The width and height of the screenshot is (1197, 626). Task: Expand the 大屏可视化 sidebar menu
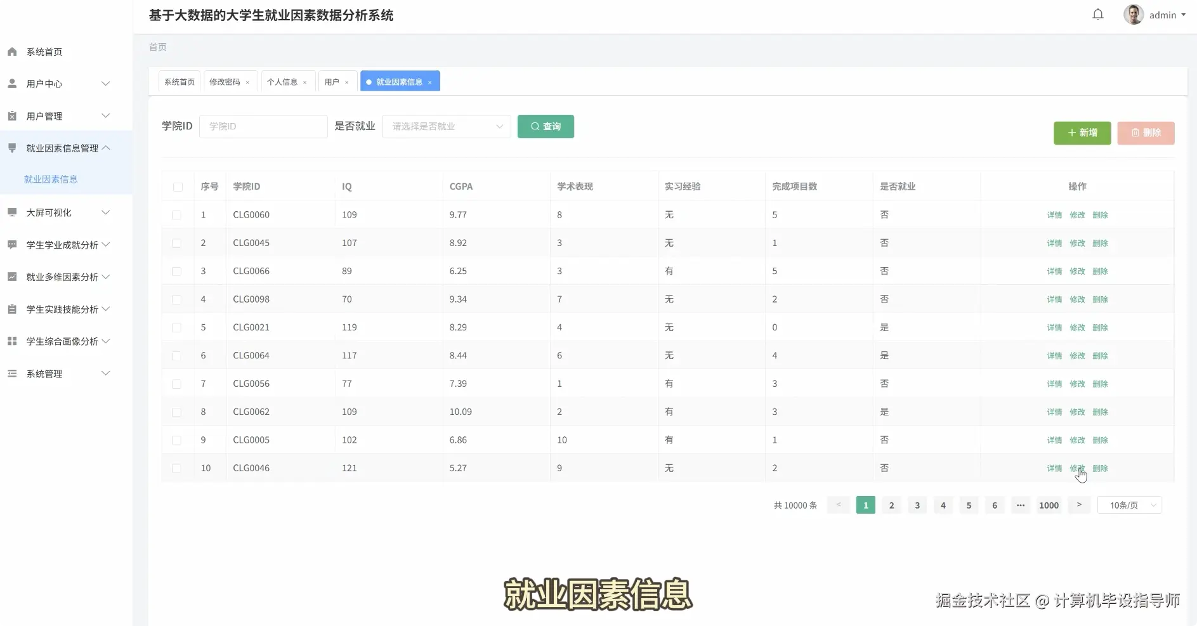tap(106, 212)
